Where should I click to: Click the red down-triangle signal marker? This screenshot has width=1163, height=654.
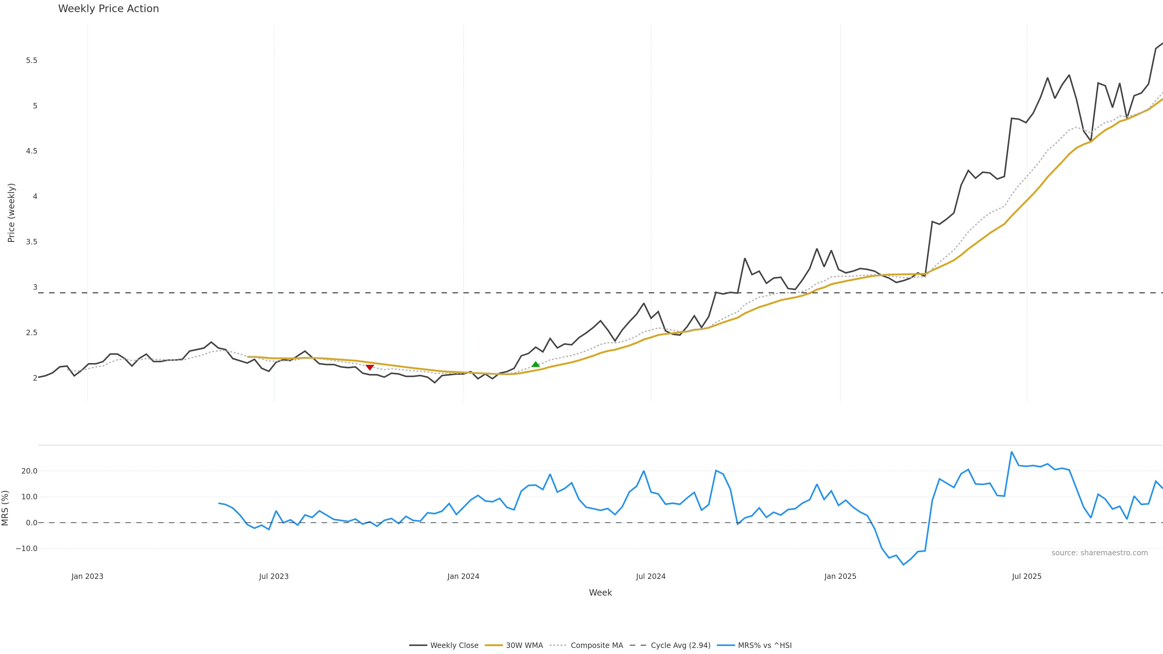tap(370, 367)
